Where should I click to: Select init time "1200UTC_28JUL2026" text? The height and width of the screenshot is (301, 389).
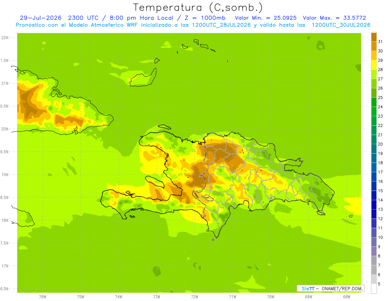[221, 25]
